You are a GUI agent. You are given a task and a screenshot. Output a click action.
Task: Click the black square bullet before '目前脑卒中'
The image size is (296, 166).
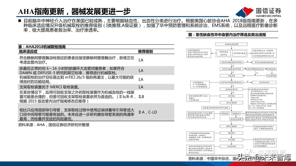coord(20,21)
